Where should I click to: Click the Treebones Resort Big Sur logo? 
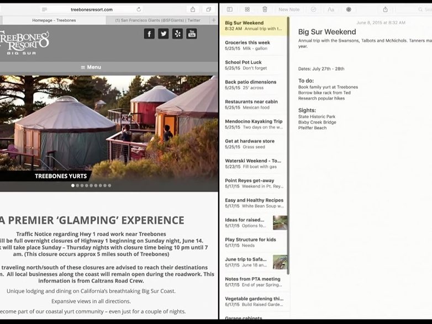tap(24, 43)
